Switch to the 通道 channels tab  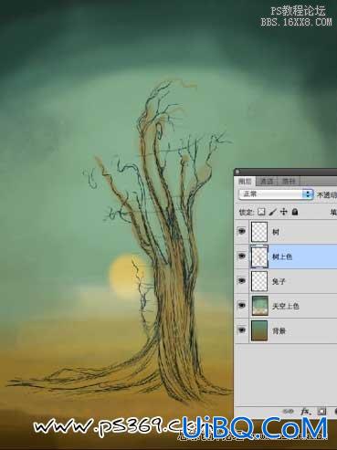(x=267, y=182)
